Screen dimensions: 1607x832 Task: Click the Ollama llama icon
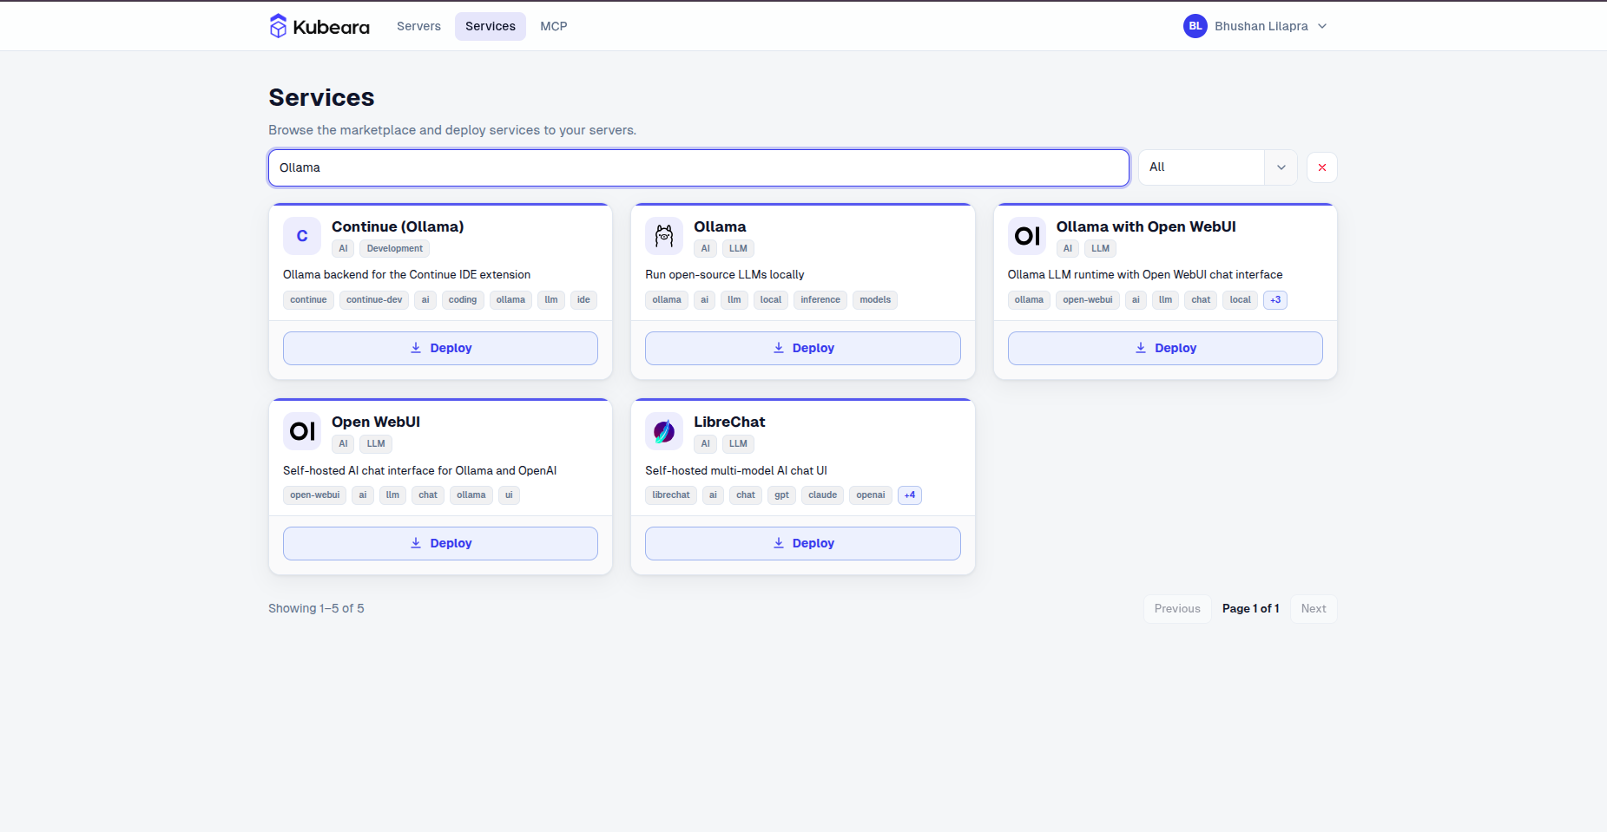664,236
